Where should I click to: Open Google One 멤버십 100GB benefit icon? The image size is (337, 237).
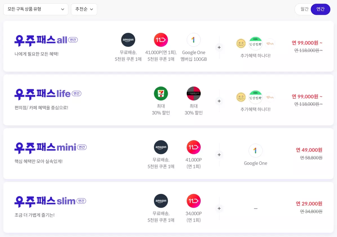[193, 40]
